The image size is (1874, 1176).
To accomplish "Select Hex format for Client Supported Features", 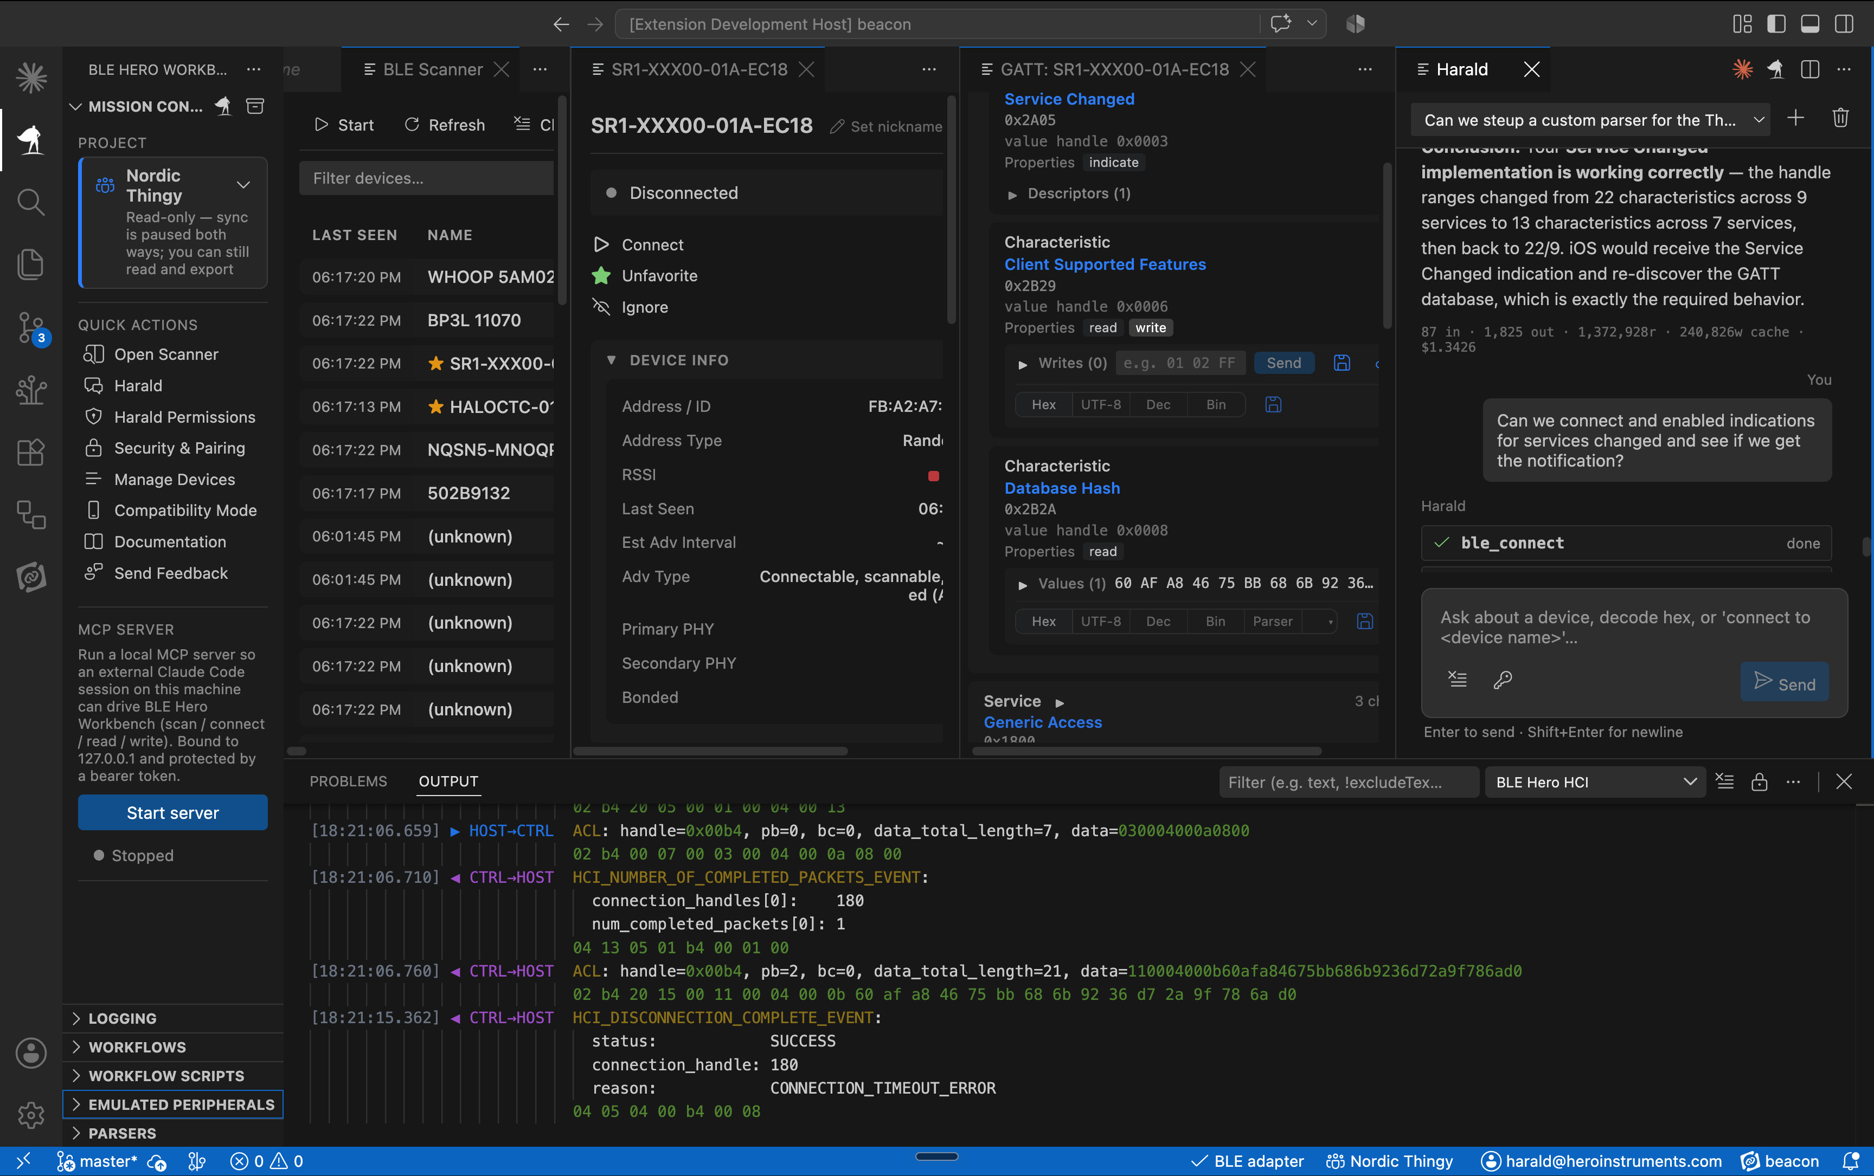I will point(1044,404).
